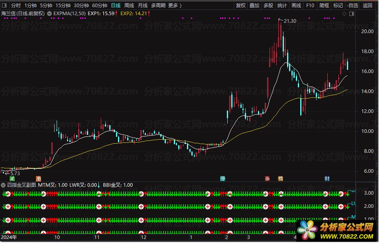Screen dimensions: 380x243
Task: Click the 停 suspension event marker
Action: [222, 179]
